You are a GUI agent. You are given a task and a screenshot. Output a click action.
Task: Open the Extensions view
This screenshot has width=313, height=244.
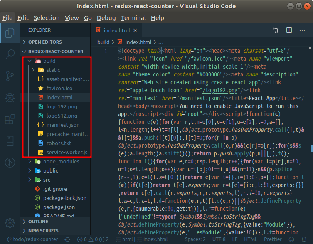(x=10, y=119)
